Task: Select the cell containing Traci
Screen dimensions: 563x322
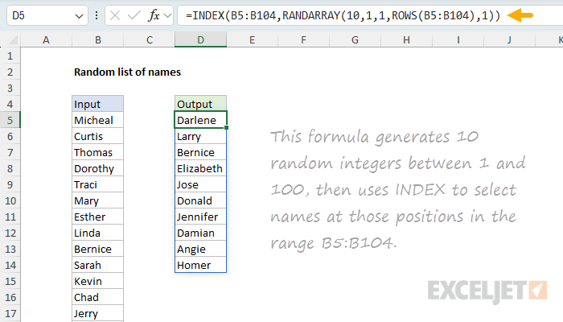Action: click(97, 184)
